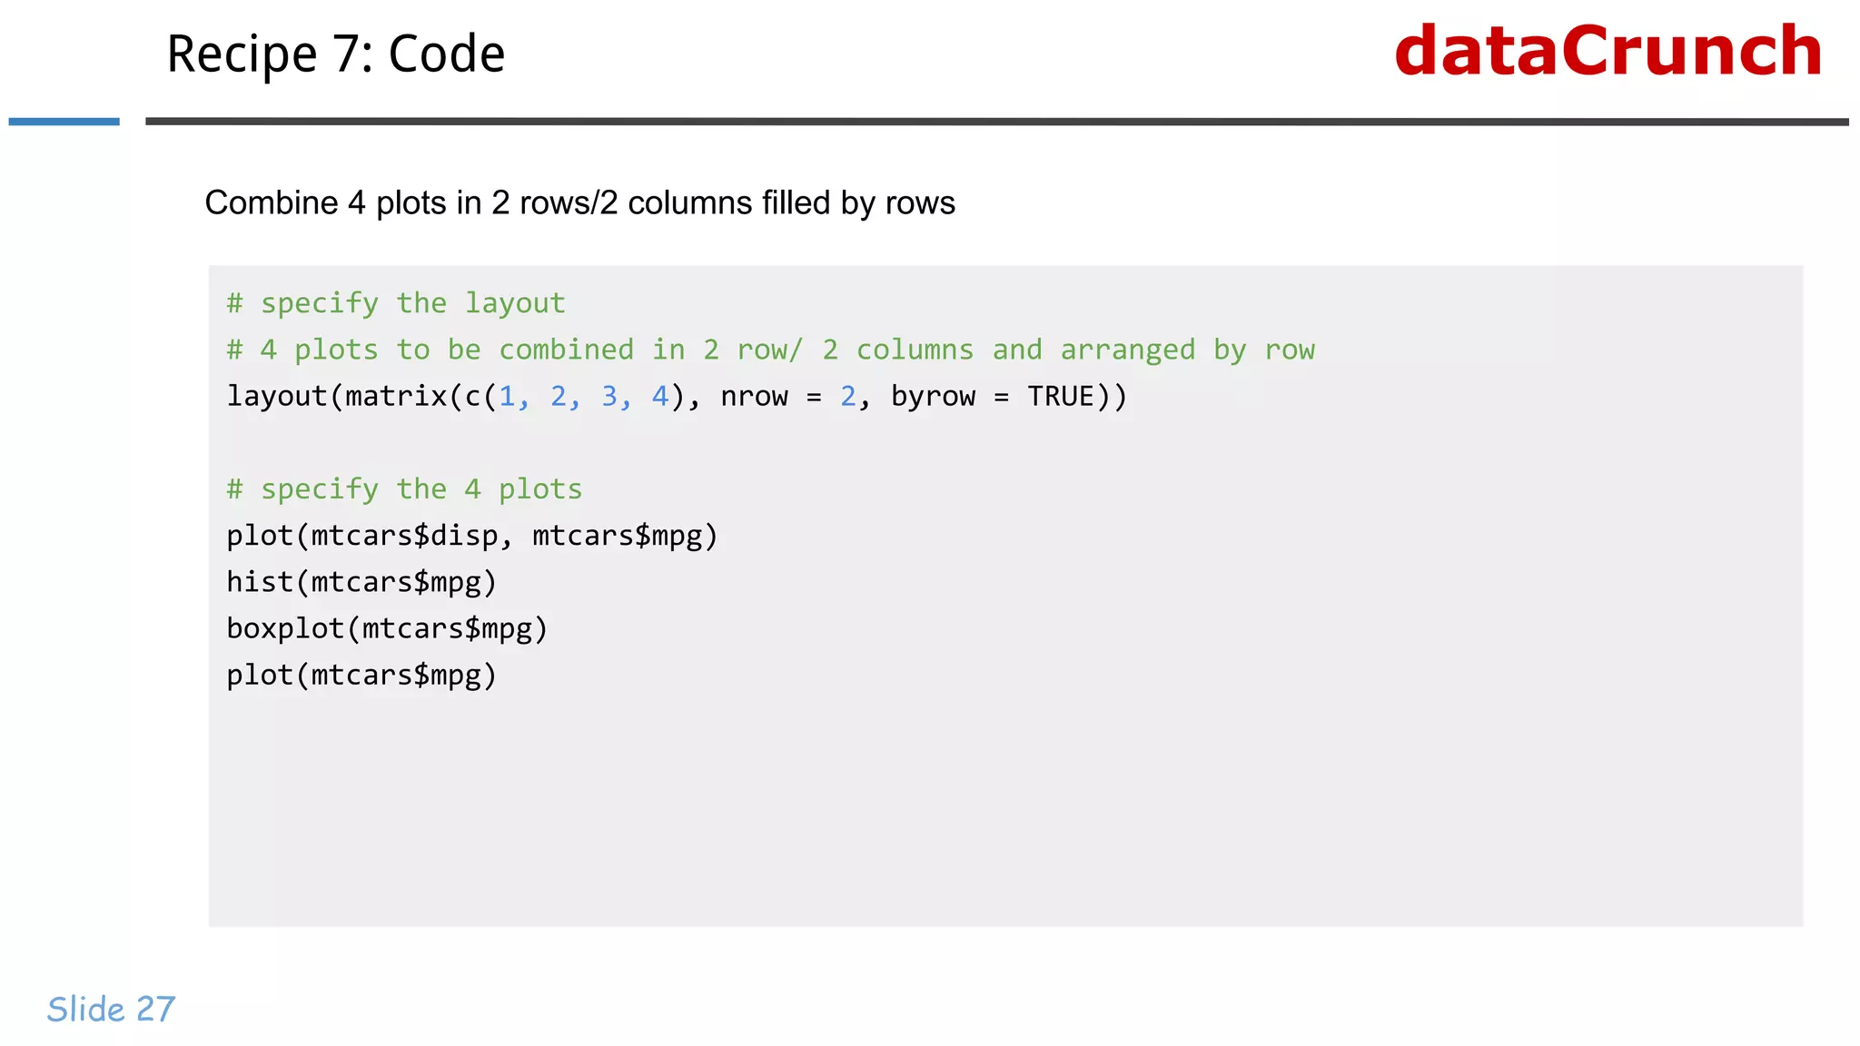The height and width of the screenshot is (1046, 1860).
Task: Click the boxplot(mtcars$mpg) code line
Action: [387, 628]
